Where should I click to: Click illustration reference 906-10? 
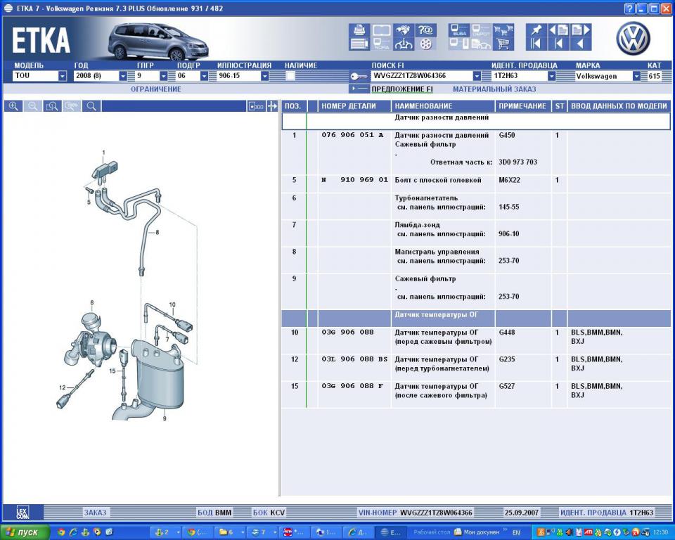coord(509,234)
